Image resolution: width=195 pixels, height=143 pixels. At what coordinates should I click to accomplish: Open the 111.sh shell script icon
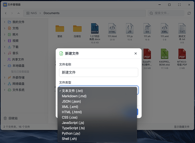tap(147, 29)
